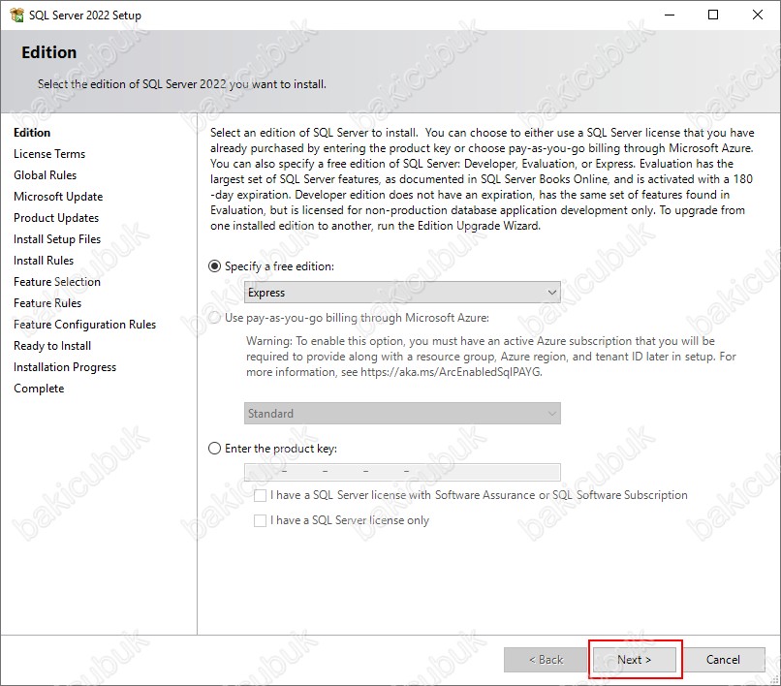Image resolution: width=781 pixels, height=686 pixels.
Task: Select 'Use pay-as-you-go billing' radio option
Action: click(x=214, y=318)
